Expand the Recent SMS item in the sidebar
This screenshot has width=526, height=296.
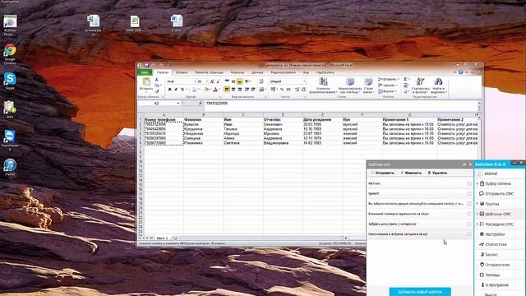point(477,224)
